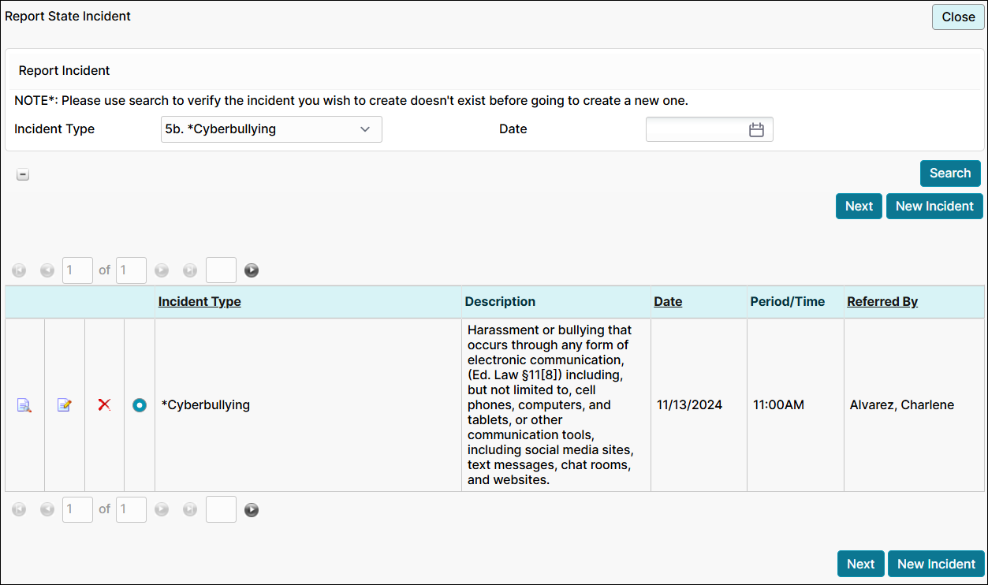Open the Date calendar picker icon

pos(756,130)
